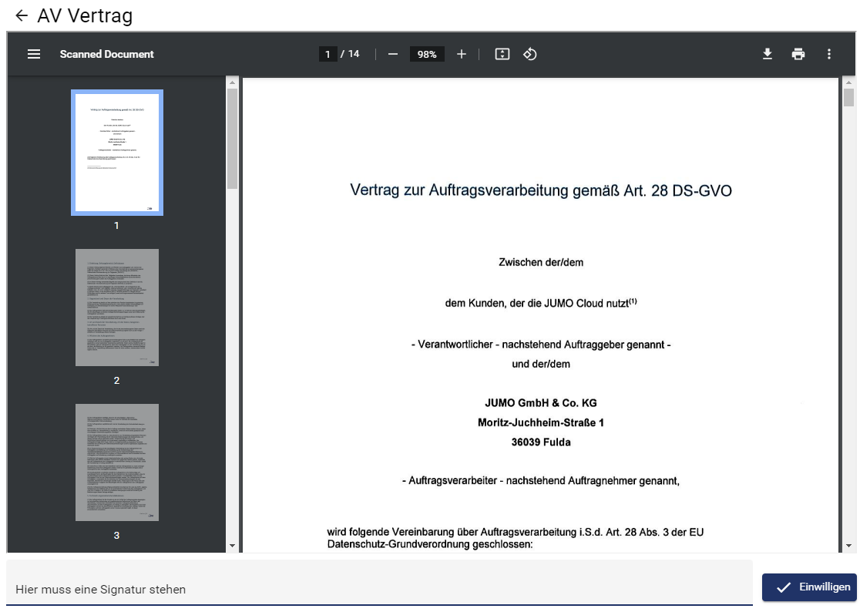The image size is (860, 612).
Task: Select page 1 thumbnail
Action: pos(117,153)
